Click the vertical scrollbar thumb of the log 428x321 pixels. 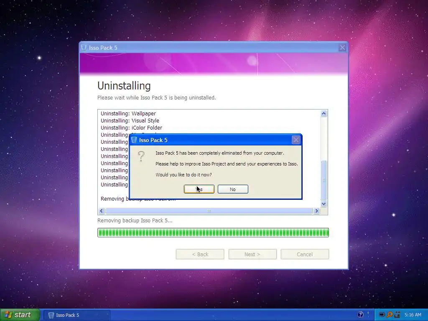324,180
